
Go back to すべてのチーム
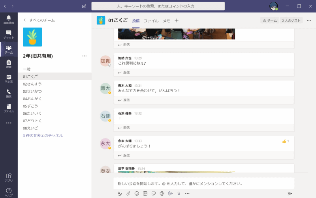click(x=39, y=20)
